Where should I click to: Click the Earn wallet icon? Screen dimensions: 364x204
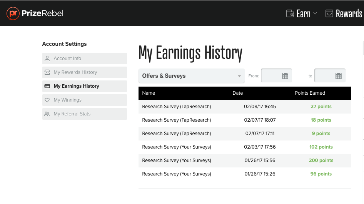click(x=290, y=13)
